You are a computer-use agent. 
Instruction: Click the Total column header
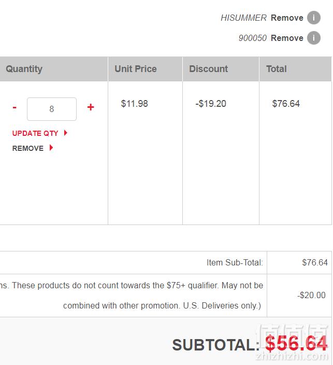(x=276, y=69)
